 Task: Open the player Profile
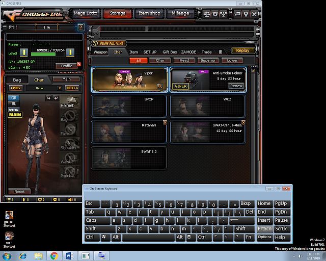click(67, 66)
